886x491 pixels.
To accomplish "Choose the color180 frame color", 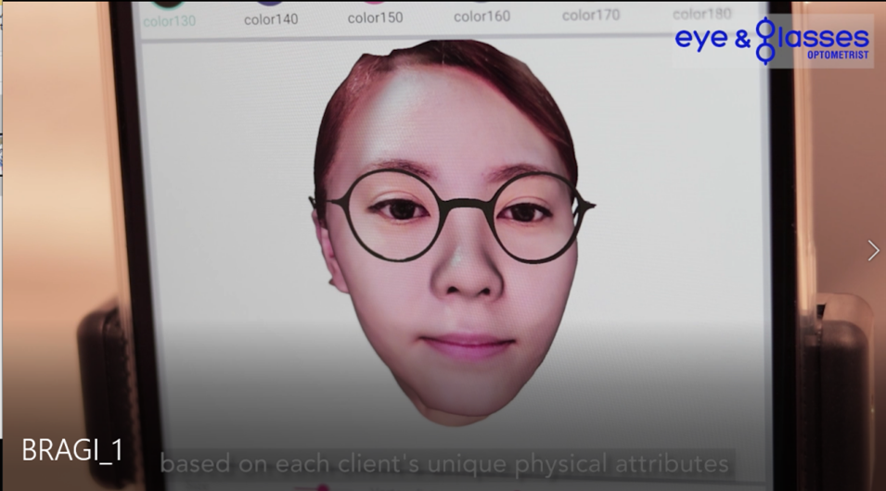I will pyautogui.click(x=701, y=13).
